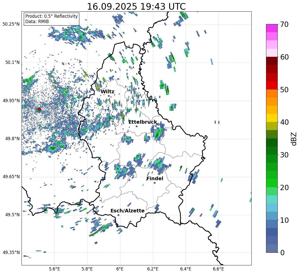This screenshot has height=274, width=300.
Task: Click the red radar site marker dot
Action: point(39,109)
